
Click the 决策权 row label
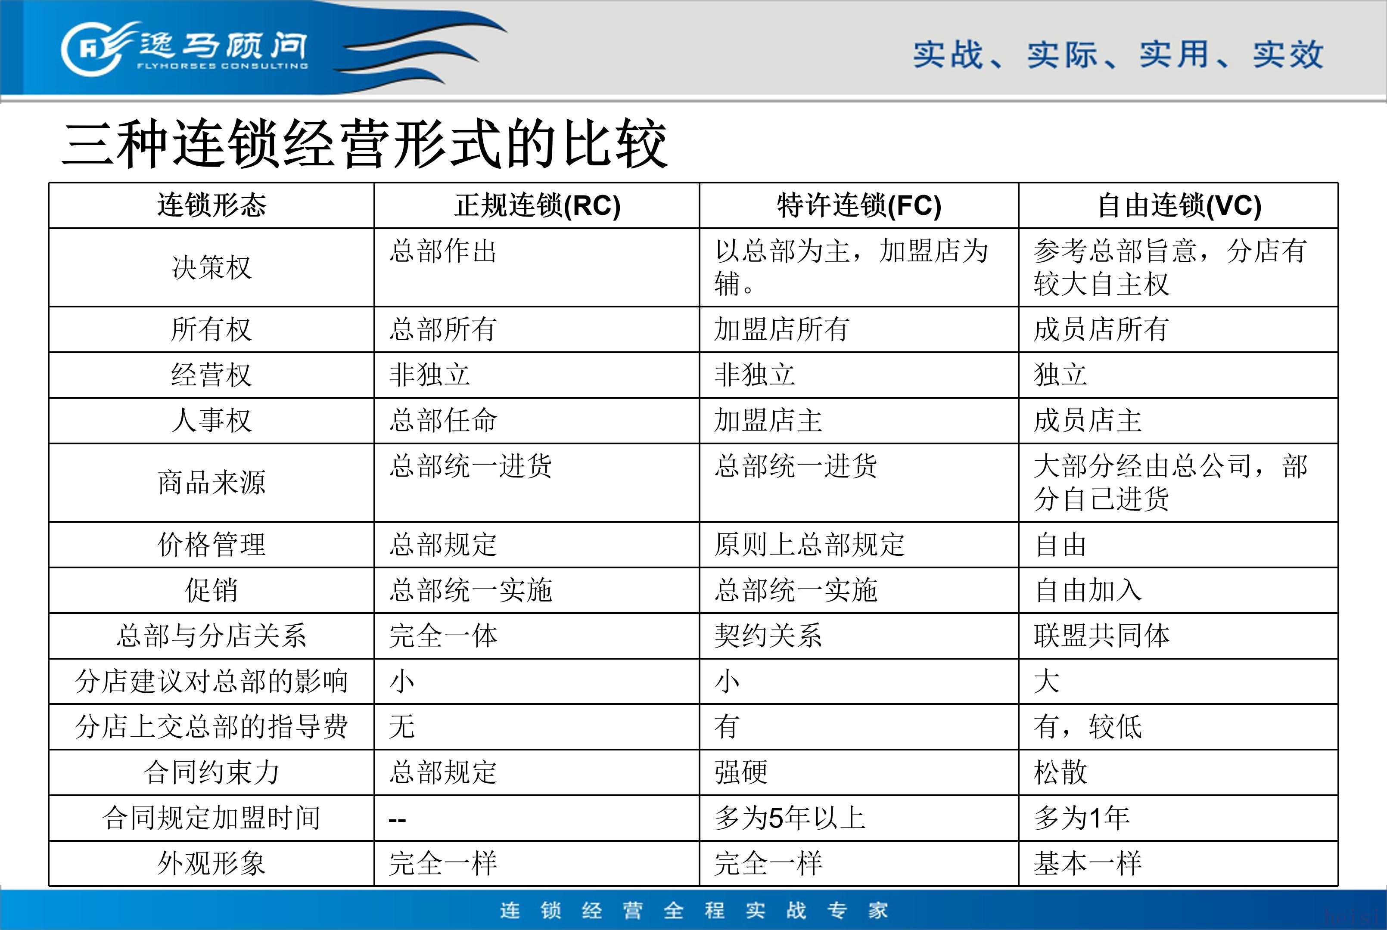click(x=211, y=267)
